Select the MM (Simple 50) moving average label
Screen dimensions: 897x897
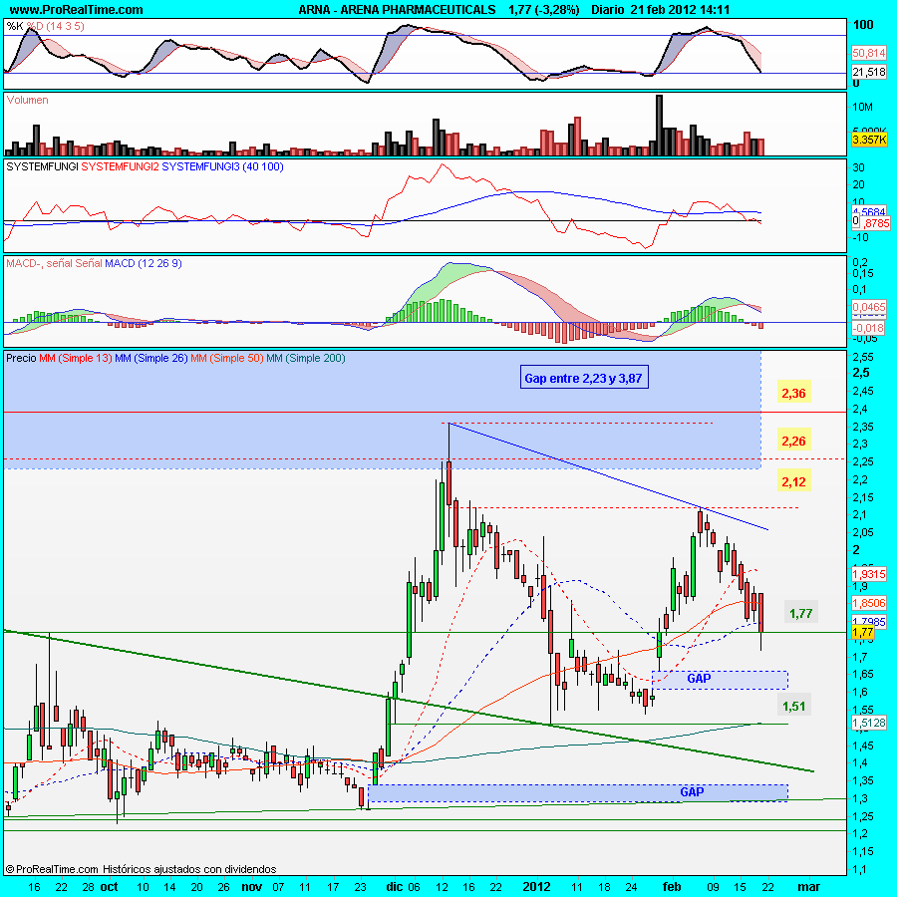coord(226,358)
